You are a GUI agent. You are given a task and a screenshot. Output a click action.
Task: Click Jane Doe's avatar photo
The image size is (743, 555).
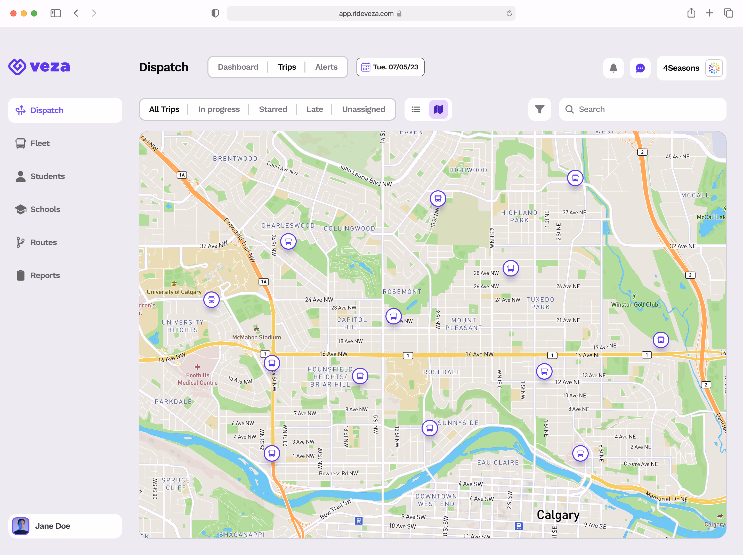pos(20,526)
